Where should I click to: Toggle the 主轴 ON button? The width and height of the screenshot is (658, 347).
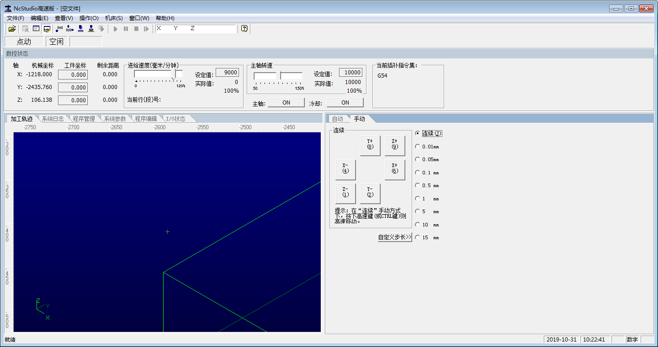click(x=286, y=103)
